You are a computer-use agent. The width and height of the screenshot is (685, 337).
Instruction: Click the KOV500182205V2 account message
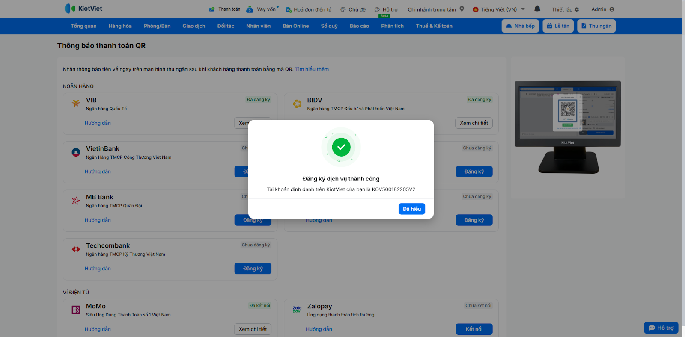(x=341, y=189)
